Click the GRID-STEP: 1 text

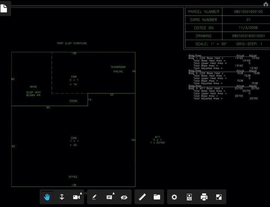[x=249, y=44]
